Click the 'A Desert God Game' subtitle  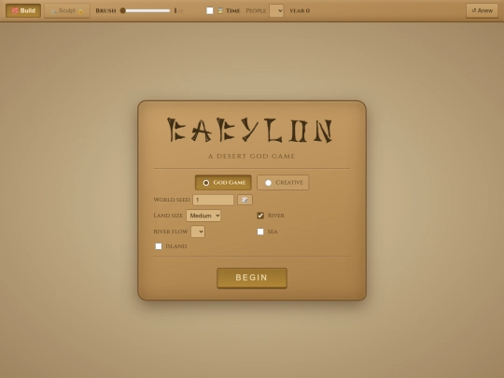coord(252,156)
